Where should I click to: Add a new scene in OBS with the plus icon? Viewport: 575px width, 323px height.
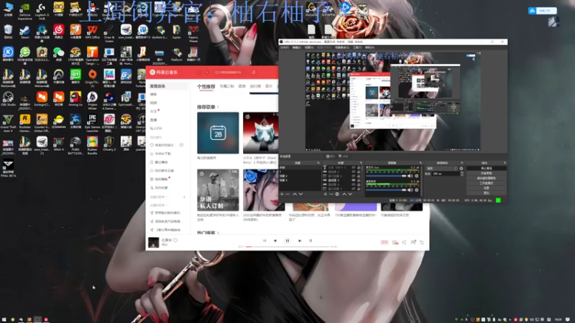point(282,194)
